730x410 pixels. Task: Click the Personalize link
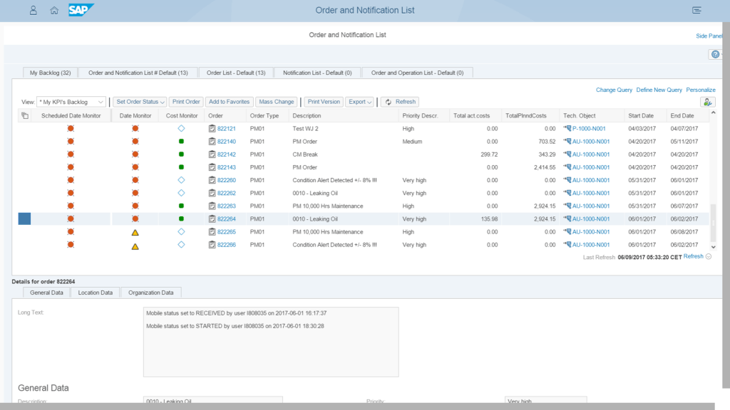pyautogui.click(x=701, y=90)
